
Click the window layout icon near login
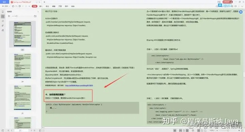pos(219,2)
